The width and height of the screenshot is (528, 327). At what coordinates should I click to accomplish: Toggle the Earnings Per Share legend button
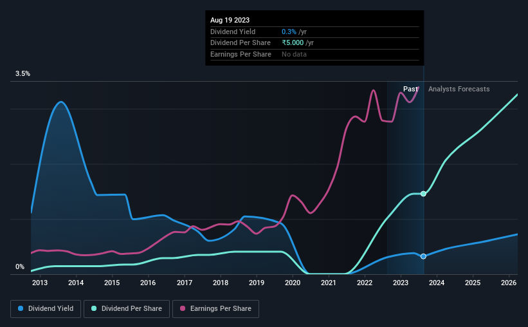point(215,309)
